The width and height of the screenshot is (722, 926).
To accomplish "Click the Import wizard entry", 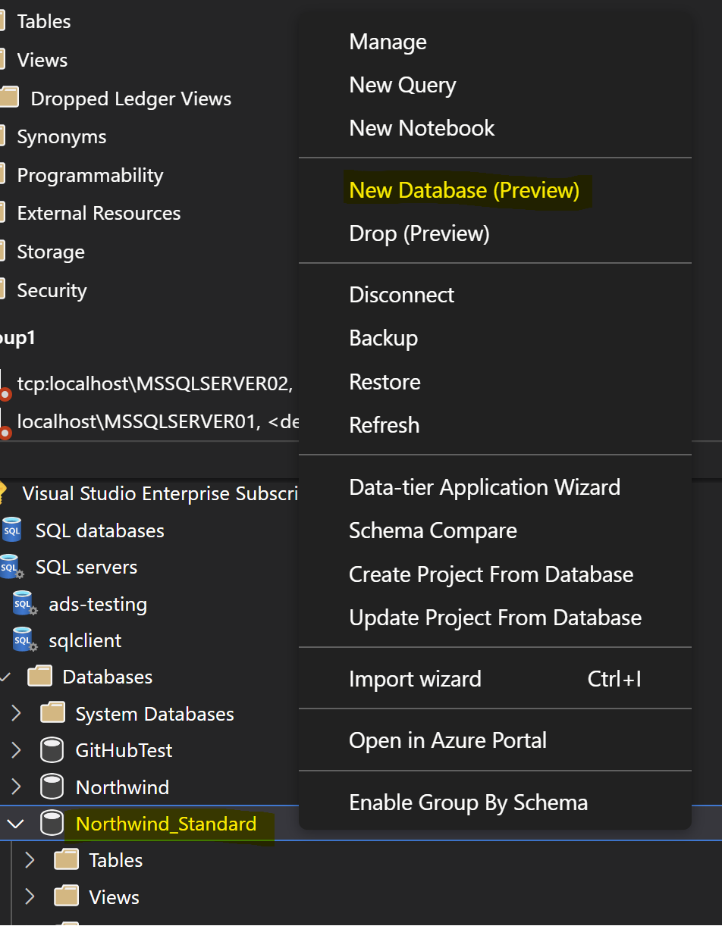I will click(x=415, y=679).
